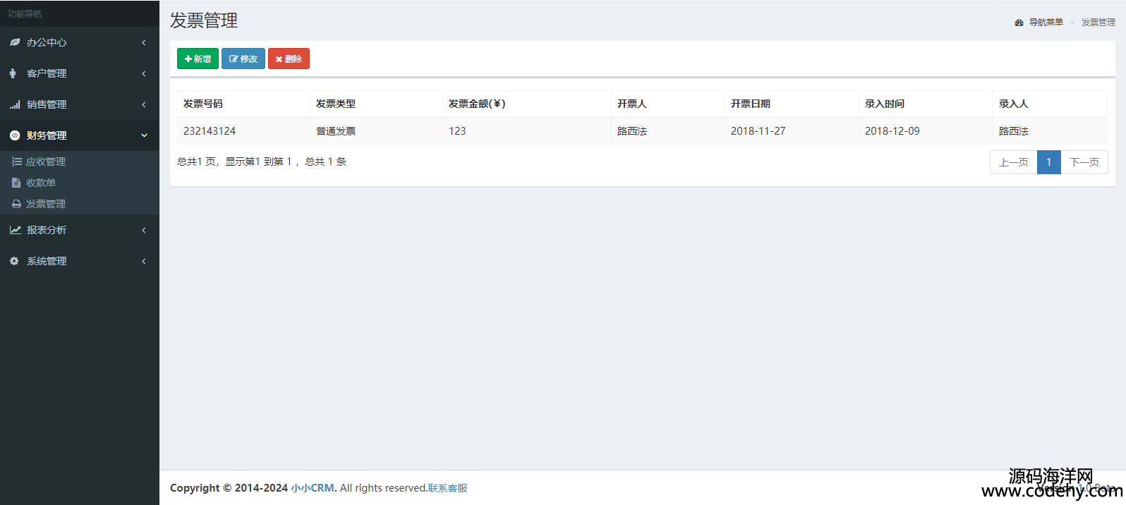Click the blue 修改 button

click(243, 59)
